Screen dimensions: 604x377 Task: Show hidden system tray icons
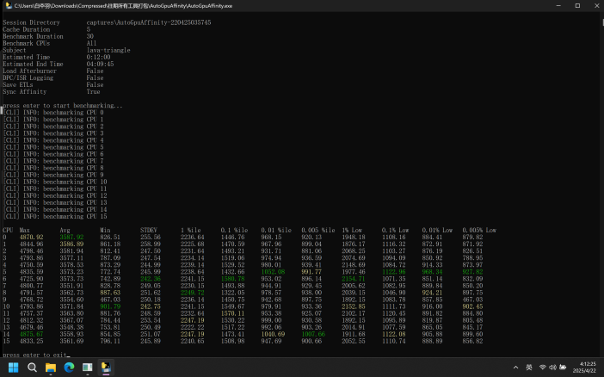pyautogui.click(x=515, y=368)
